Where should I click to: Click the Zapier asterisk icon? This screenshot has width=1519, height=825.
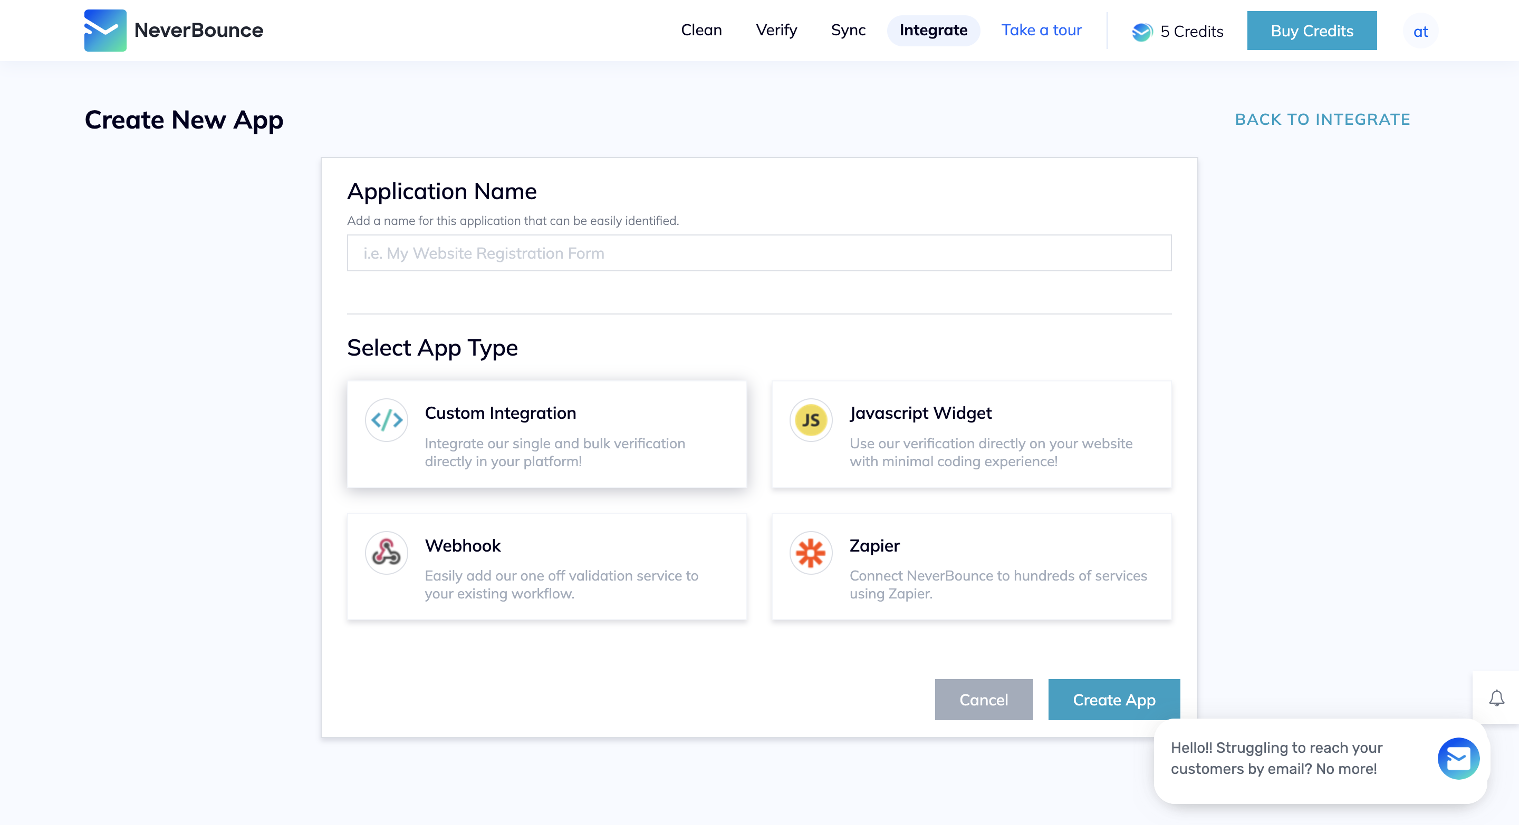(x=811, y=552)
